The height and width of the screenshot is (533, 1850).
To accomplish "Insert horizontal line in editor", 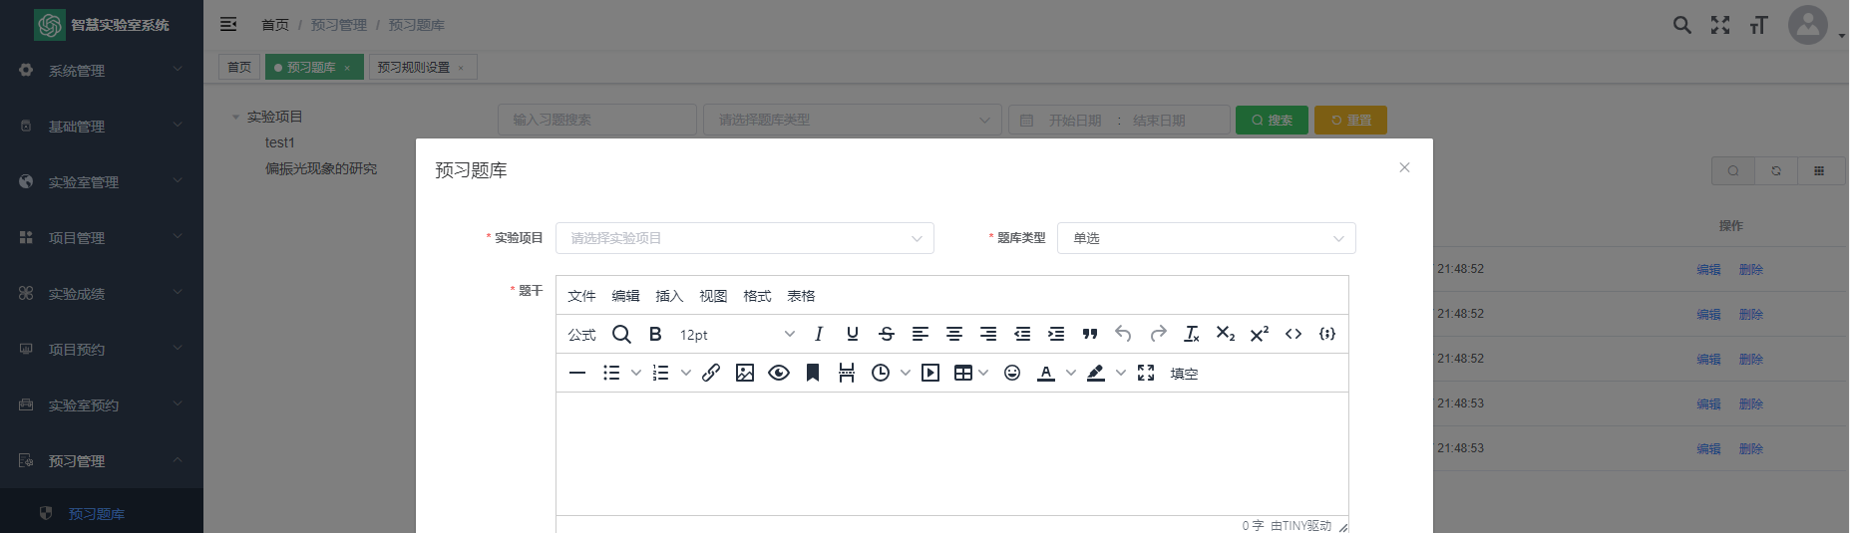I will [577, 373].
